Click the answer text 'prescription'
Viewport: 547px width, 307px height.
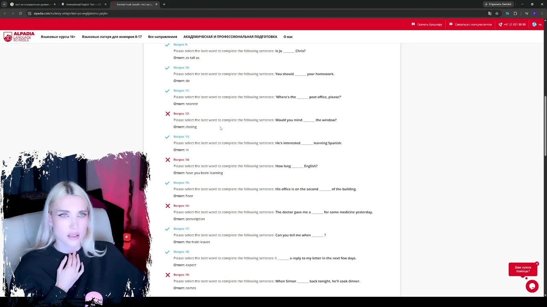coord(195,219)
